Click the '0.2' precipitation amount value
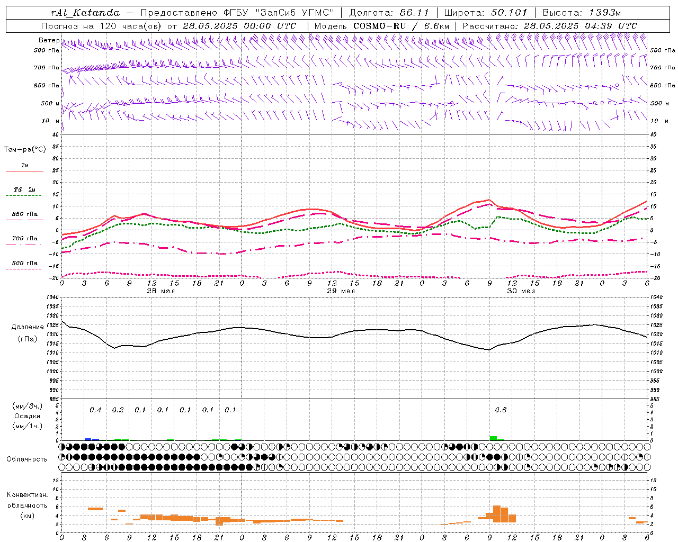 pyautogui.click(x=118, y=410)
